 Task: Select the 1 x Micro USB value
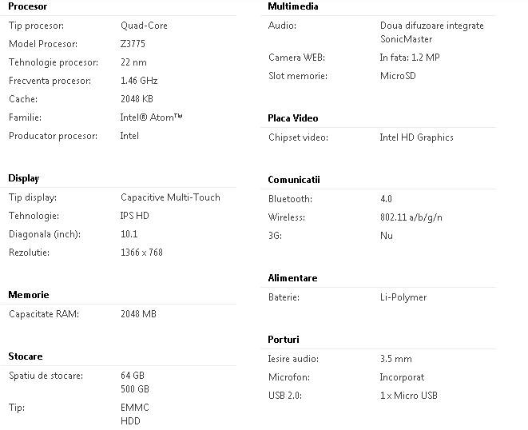click(409, 396)
